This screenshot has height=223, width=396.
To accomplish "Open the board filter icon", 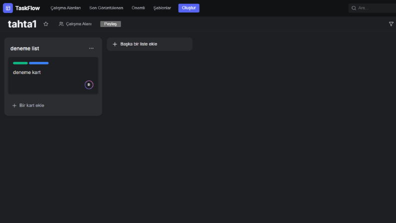I will coord(391,24).
